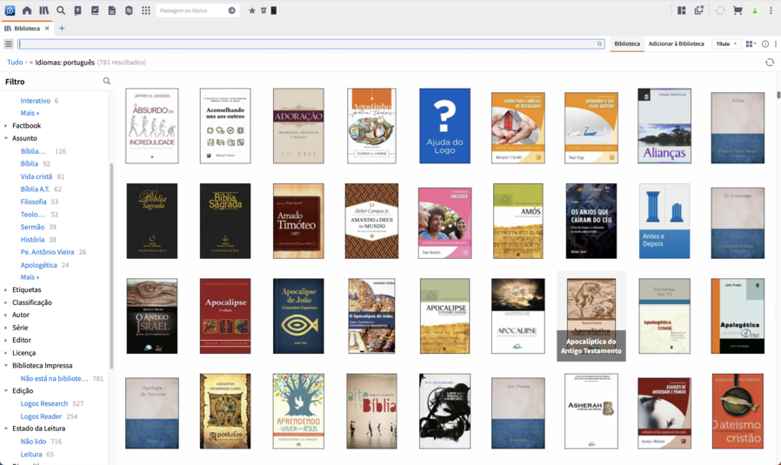Filter by Interativo type
The image size is (781, 465).
pos(36,101)
